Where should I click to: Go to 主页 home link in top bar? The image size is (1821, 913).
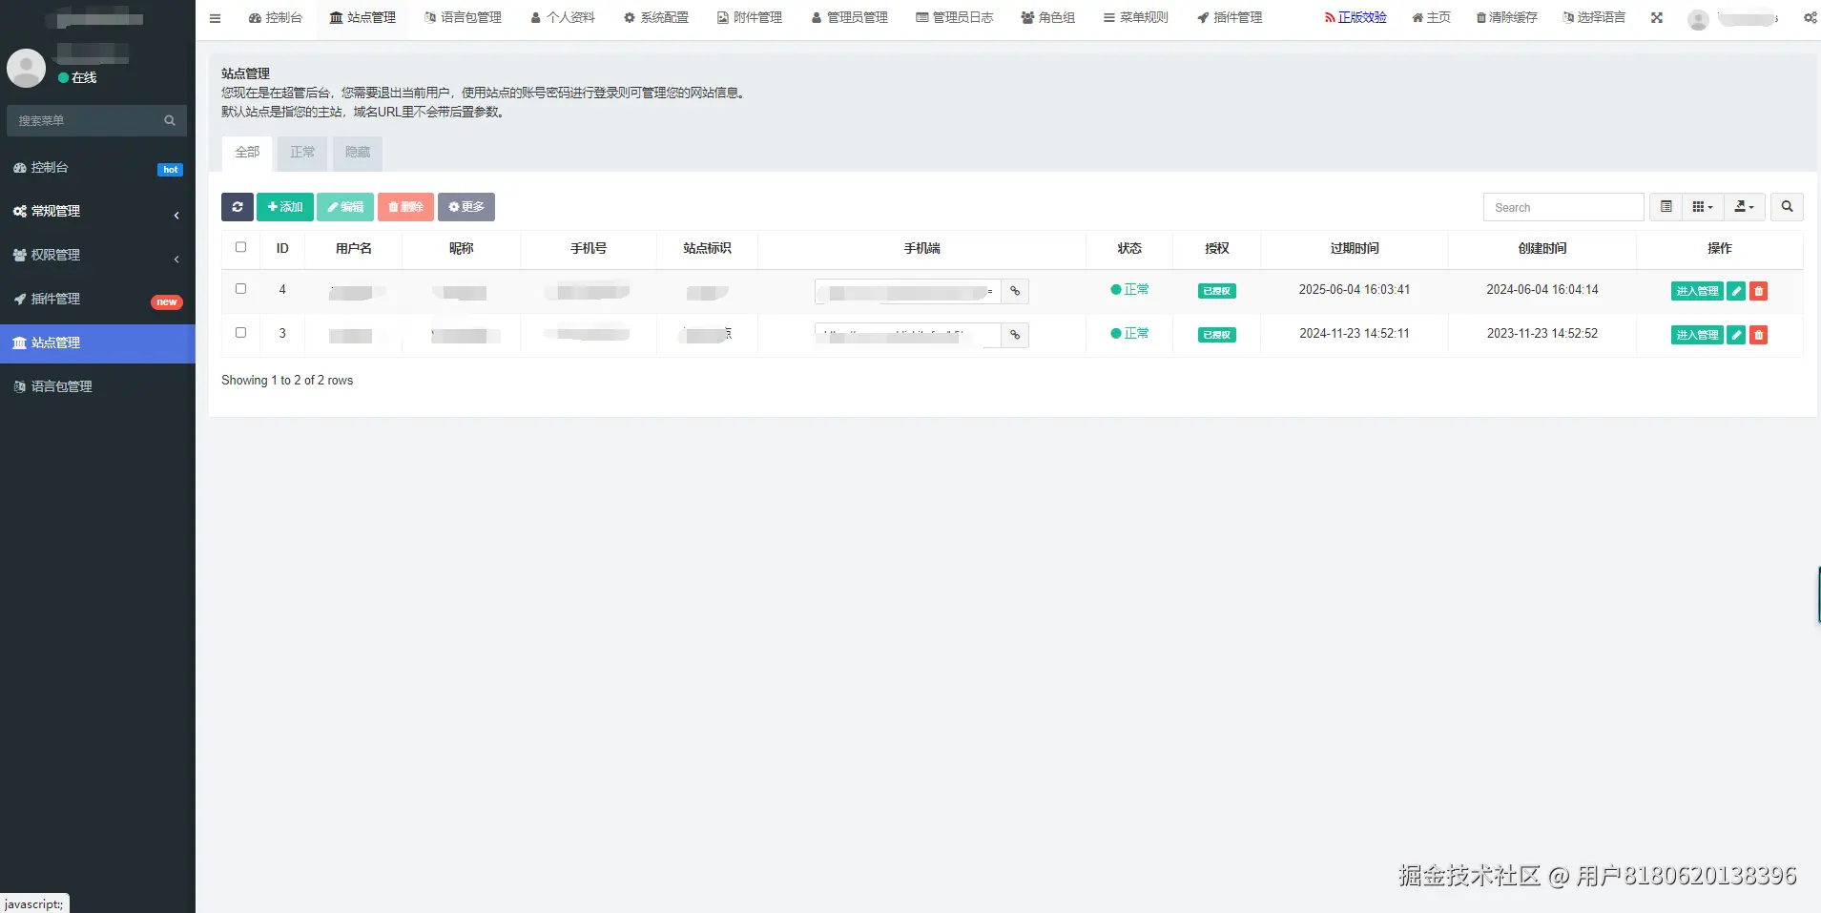pyautogui.click(x=1431, y=18)
